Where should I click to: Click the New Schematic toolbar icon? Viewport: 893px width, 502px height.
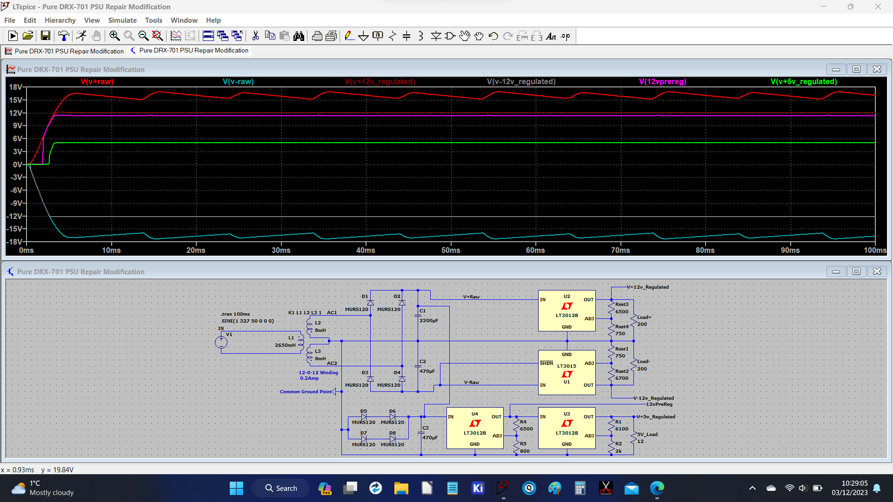tap(13, 36)
